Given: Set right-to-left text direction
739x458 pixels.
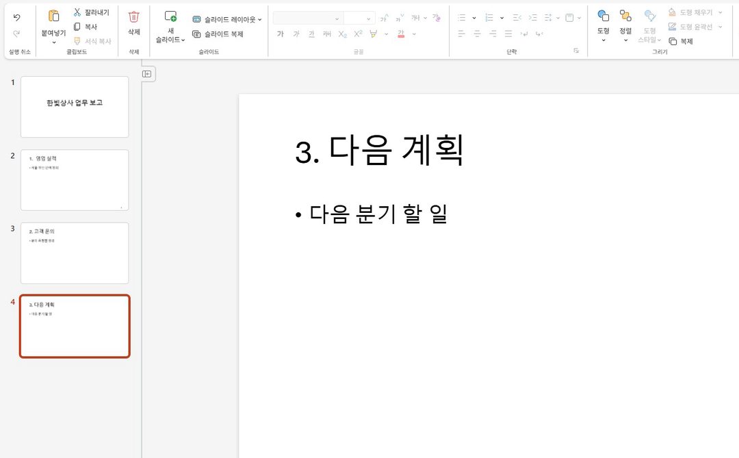Looking at the screenshot, I should 539,34.
